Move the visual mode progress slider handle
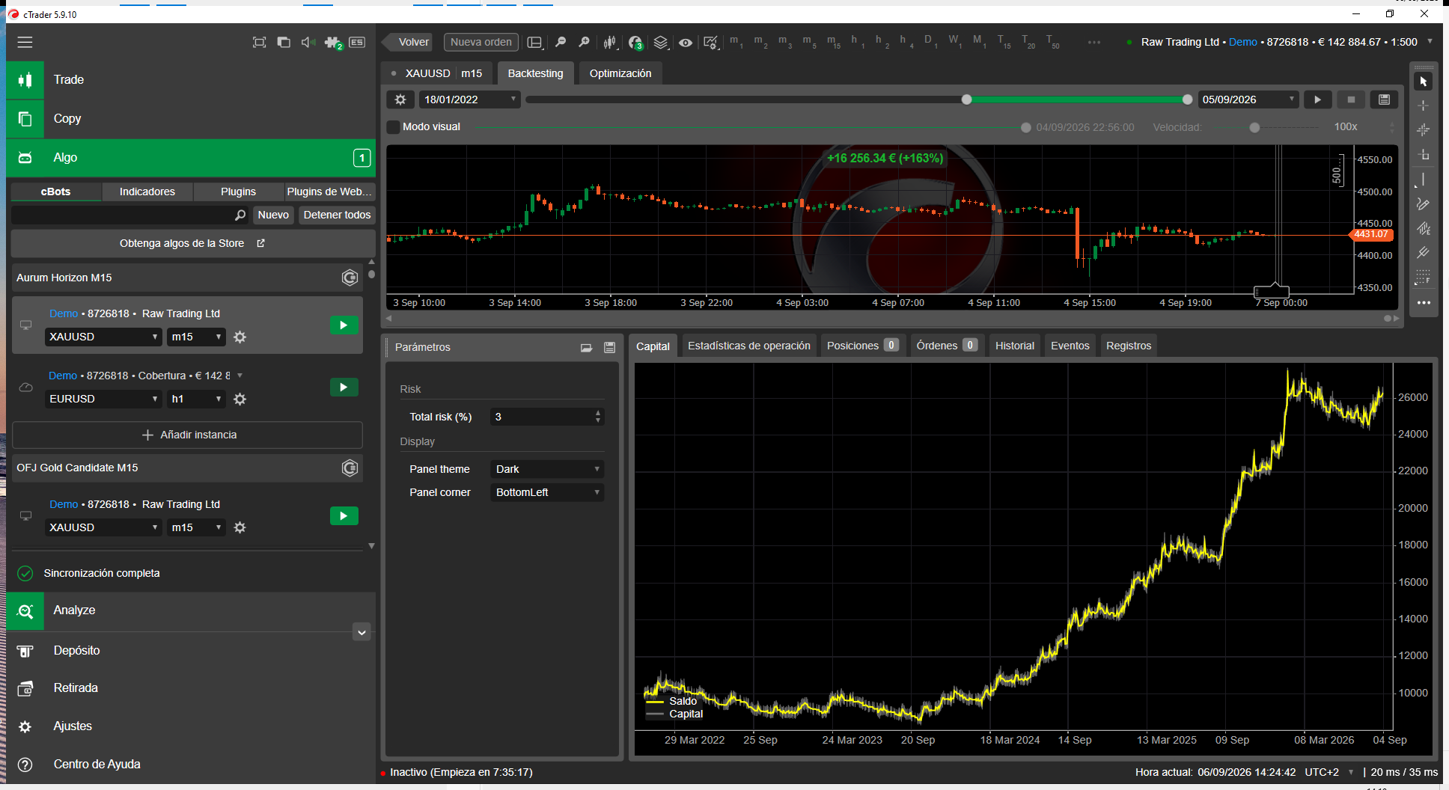 pos(1025,128)
